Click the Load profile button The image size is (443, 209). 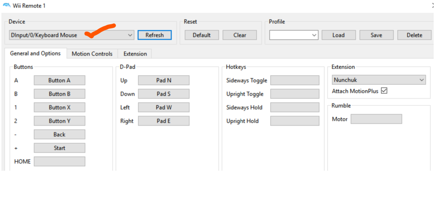(x=338, y=35)
